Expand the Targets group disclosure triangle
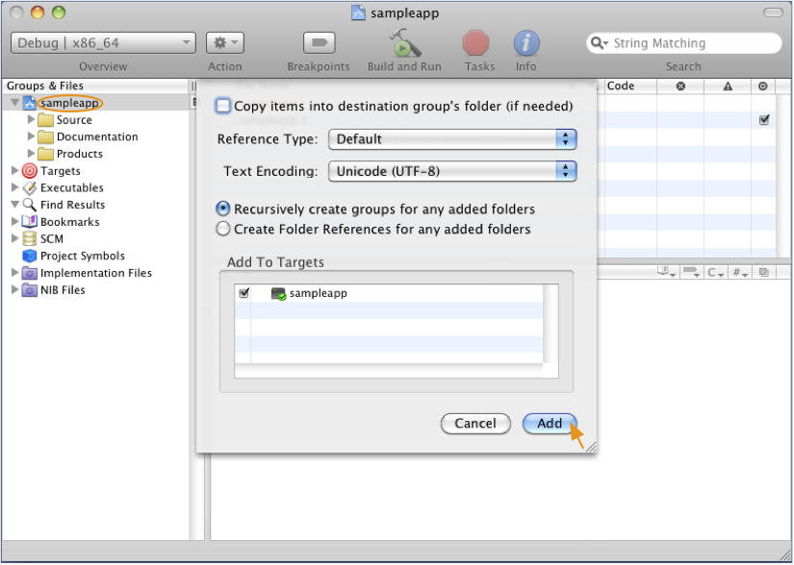Image resolution: width=794 pixels, height=565 pixels. pos(14,170)
